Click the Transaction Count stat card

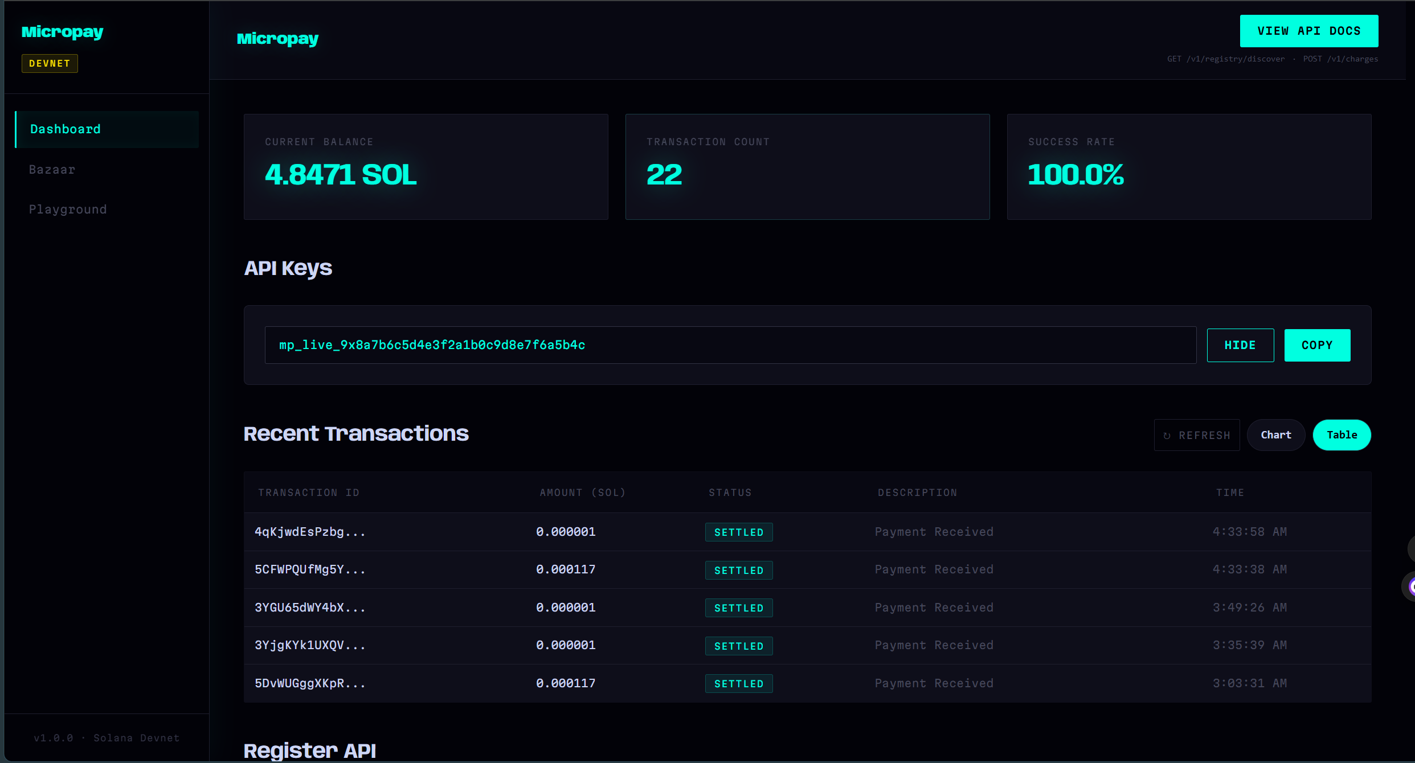point(807,167)
